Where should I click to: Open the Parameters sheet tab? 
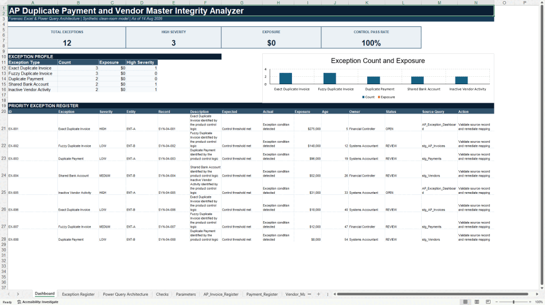186,294
